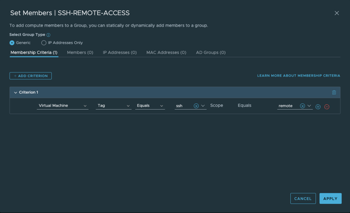This screenshot has width=350, height=213.
Task: Click the Criterion 1 header title
Action: click(x=28, y=92)
